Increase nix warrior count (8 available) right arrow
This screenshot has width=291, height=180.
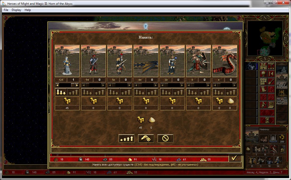tap(208, 85)
